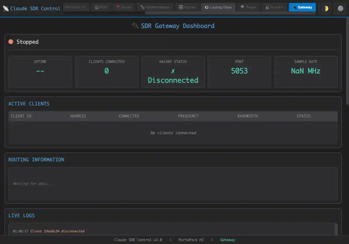Screen dimensions: 349x244
Task: Switch to the Looking Glass tab
Action: point(218,7)
